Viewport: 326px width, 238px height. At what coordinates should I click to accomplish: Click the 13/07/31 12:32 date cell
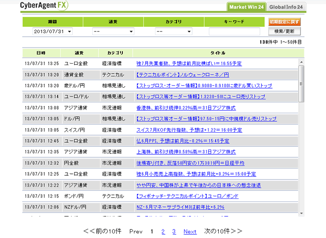point(42,163)
